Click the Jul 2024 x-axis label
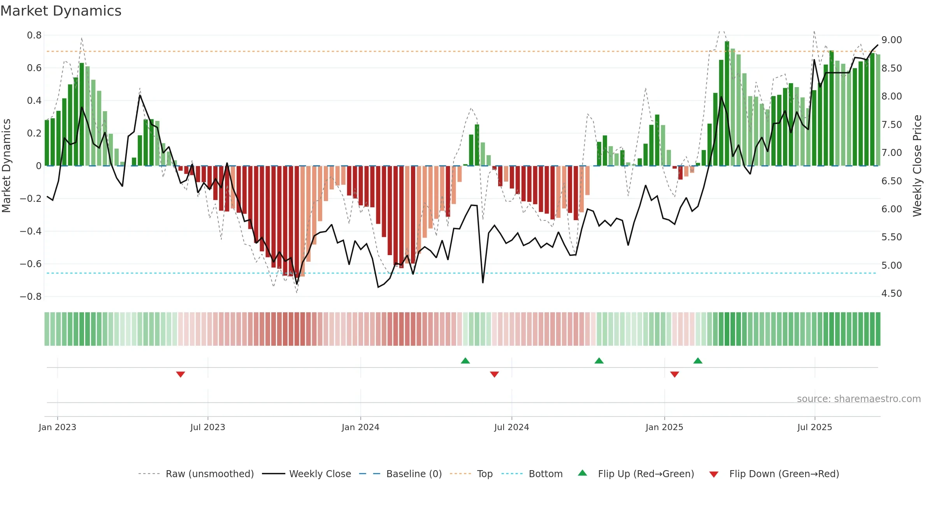The width and height of the screenshot is (934, 525). [512, 427]
